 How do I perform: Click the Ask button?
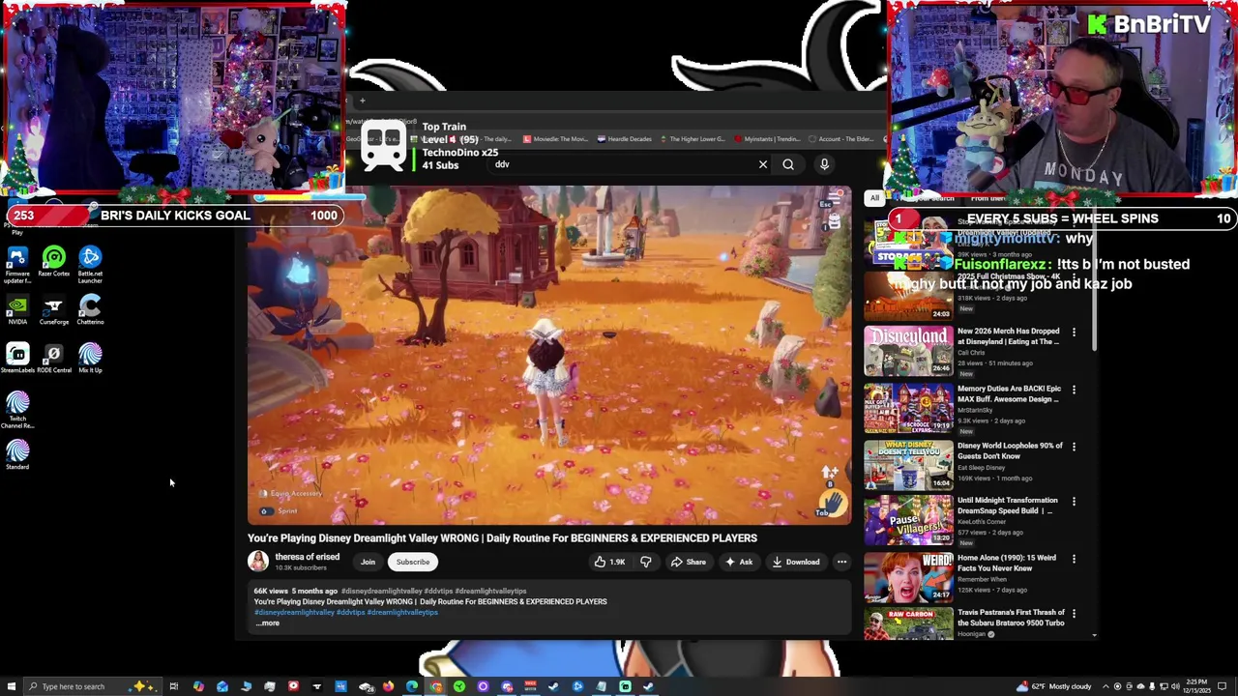tap(739, 562)
